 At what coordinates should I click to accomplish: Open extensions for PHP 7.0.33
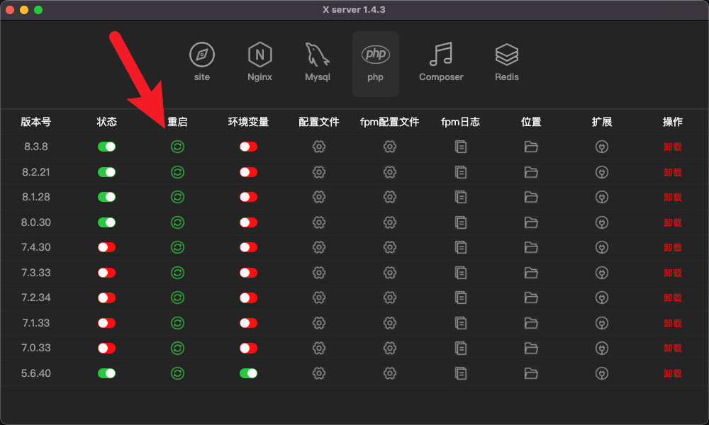[x=602, y=348]
